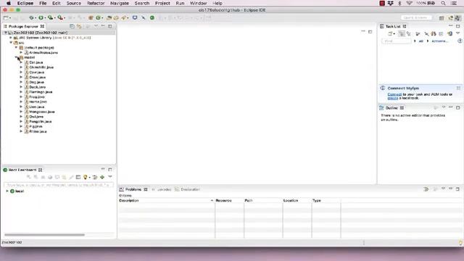464x261 pixels.
Task: Open the Project menu
Action: (162, 3)
